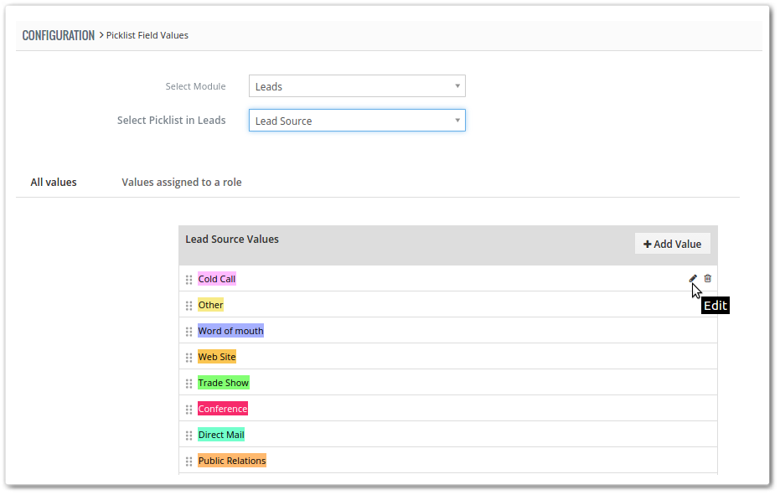Open the Values assigned to a role tab
780x495 pixels.
(182, 182)
